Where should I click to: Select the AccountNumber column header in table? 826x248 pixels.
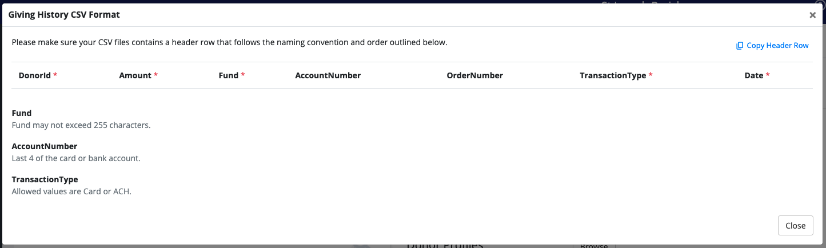tap(328, 75)
